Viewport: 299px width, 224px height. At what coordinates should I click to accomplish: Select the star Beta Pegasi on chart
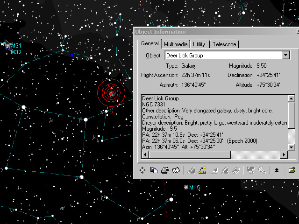(86, 119)
